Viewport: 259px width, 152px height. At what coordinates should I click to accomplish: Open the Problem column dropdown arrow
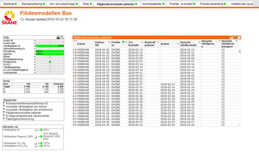126,42
